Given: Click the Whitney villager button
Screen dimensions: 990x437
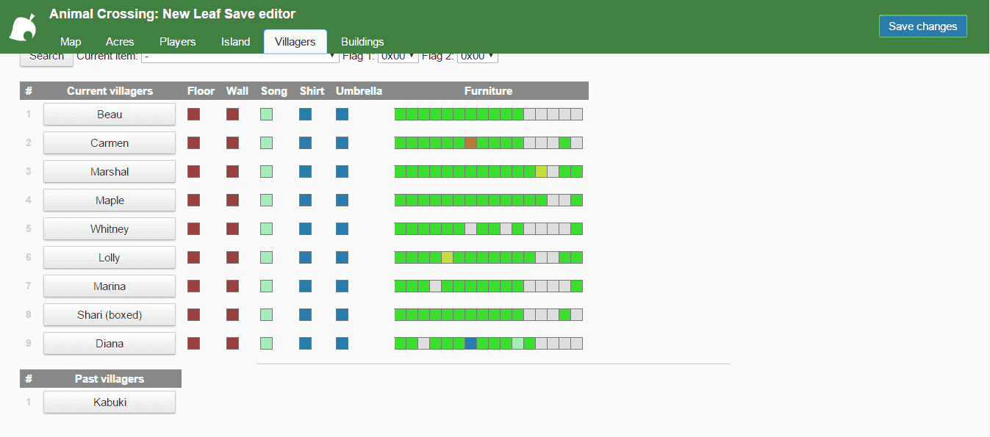Looking at the screenshot, I should pyautogui.click(x=110, y=229).
